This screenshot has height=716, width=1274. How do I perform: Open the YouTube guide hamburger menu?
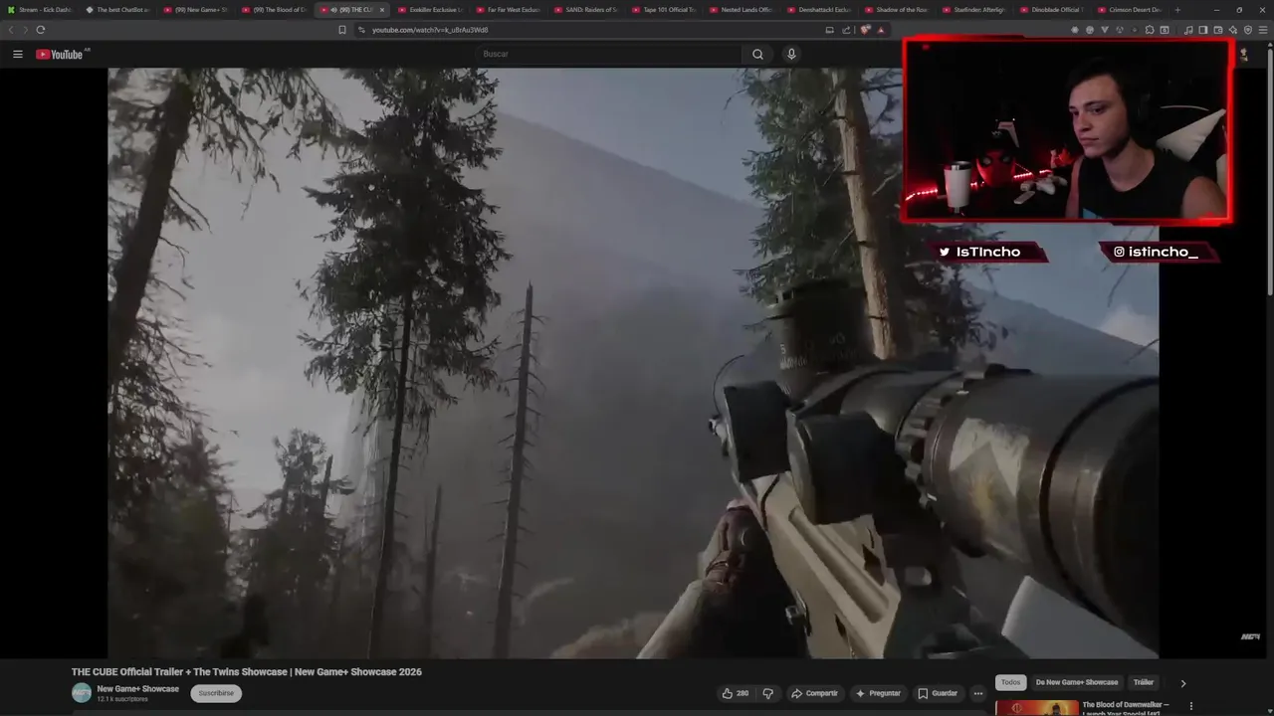pyautogui.click(x=17, y=54)
